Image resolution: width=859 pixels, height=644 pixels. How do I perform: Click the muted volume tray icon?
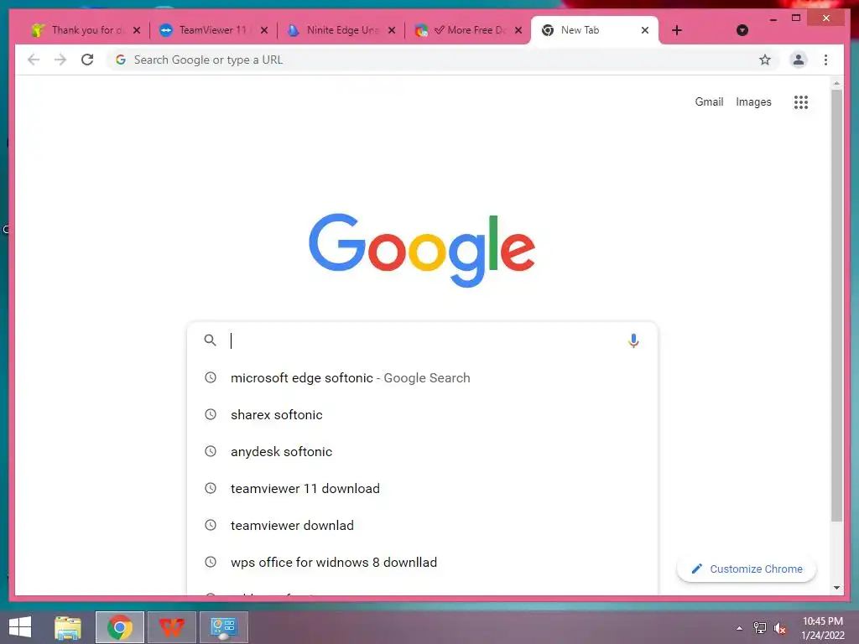(779, 628)
